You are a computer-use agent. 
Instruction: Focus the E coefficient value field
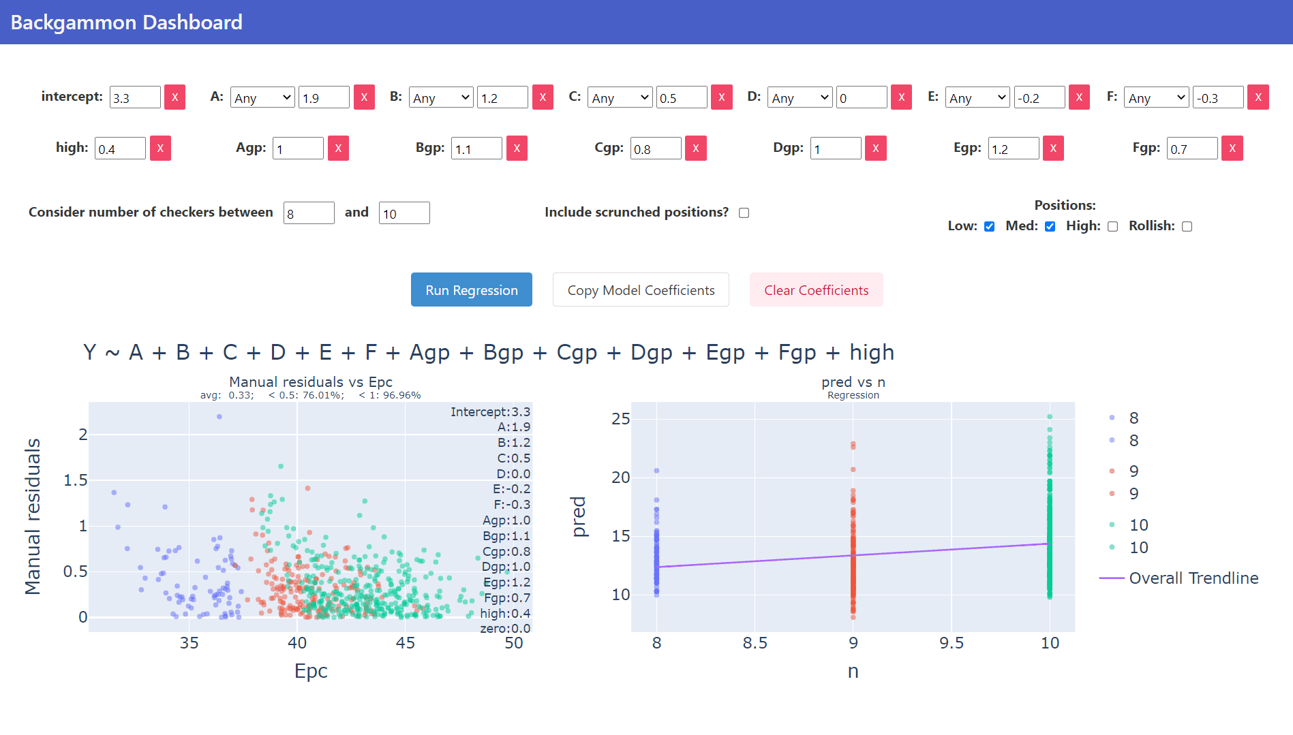tap(1039, 97)
